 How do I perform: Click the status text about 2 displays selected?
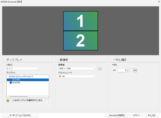[x=28, y=100]
